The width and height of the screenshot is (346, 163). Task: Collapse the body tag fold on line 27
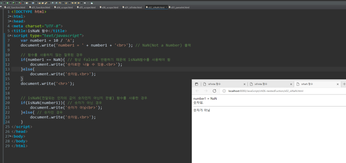[10, 136]
